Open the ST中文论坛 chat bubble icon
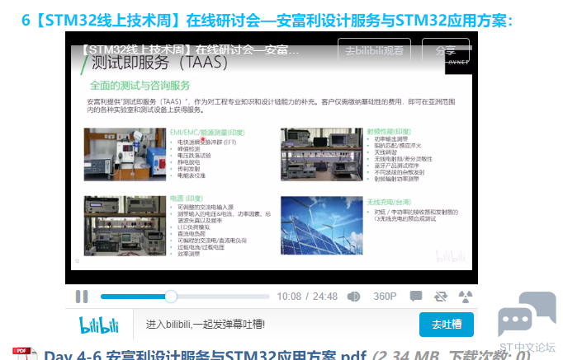This screenshot has height=360, width=563. [x=528, y=315]
